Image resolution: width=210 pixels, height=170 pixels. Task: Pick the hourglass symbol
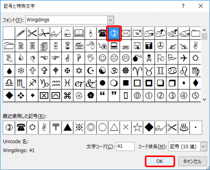67,46
